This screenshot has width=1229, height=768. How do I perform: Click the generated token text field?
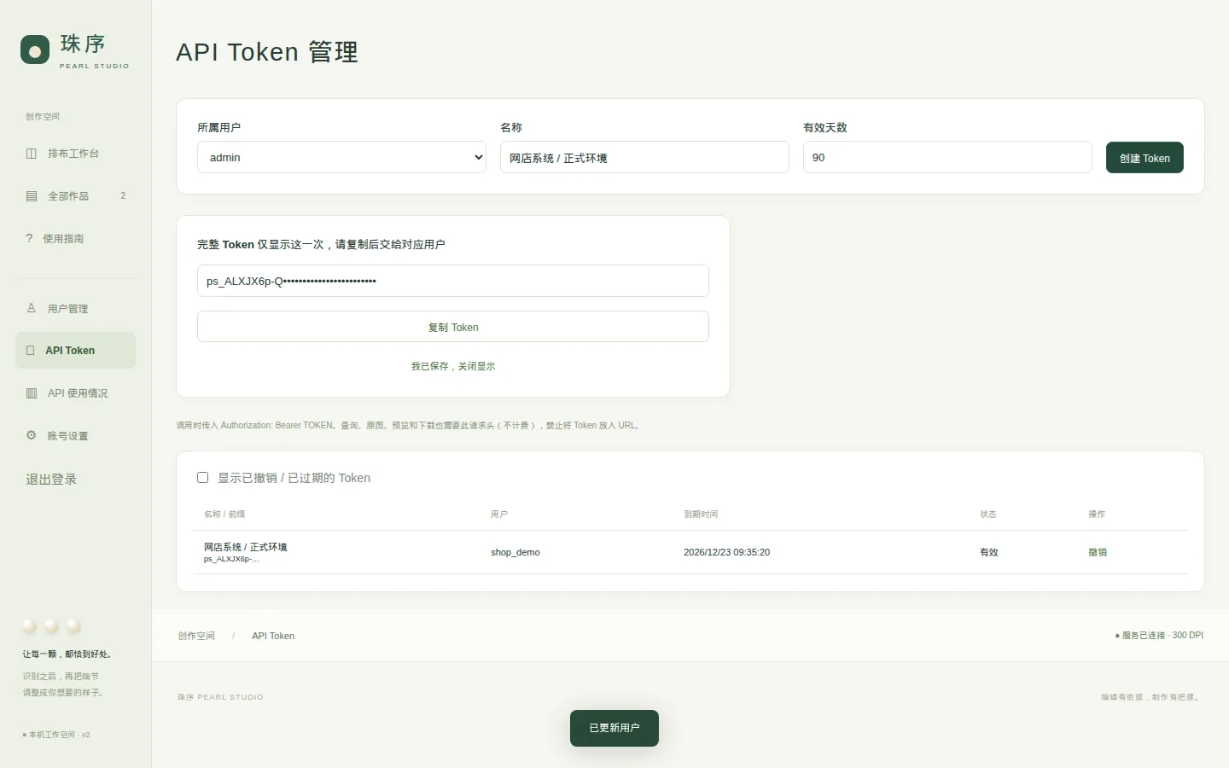453,281
